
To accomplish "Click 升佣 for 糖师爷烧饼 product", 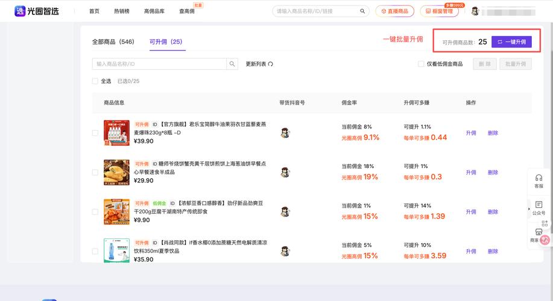I will click(x=471, y=173).
